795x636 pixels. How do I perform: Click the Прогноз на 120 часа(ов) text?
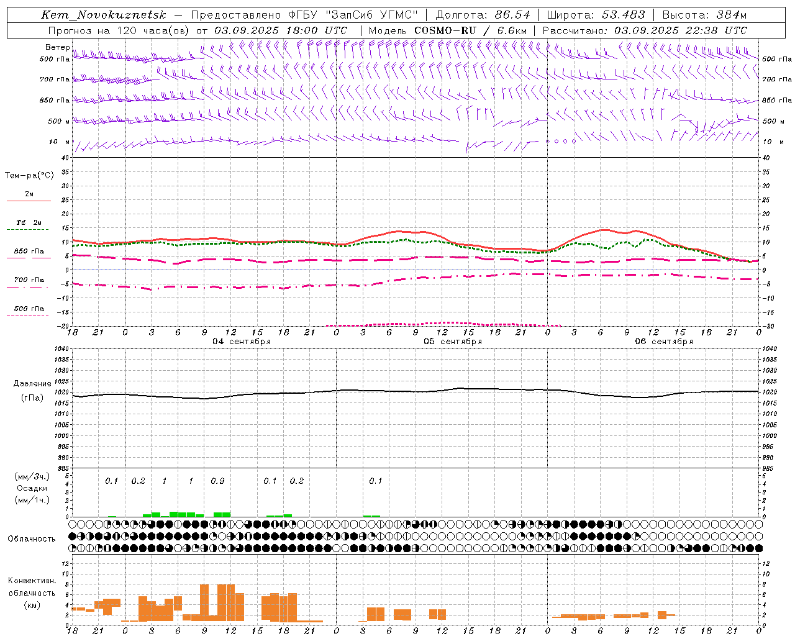[x=119, y=30]
